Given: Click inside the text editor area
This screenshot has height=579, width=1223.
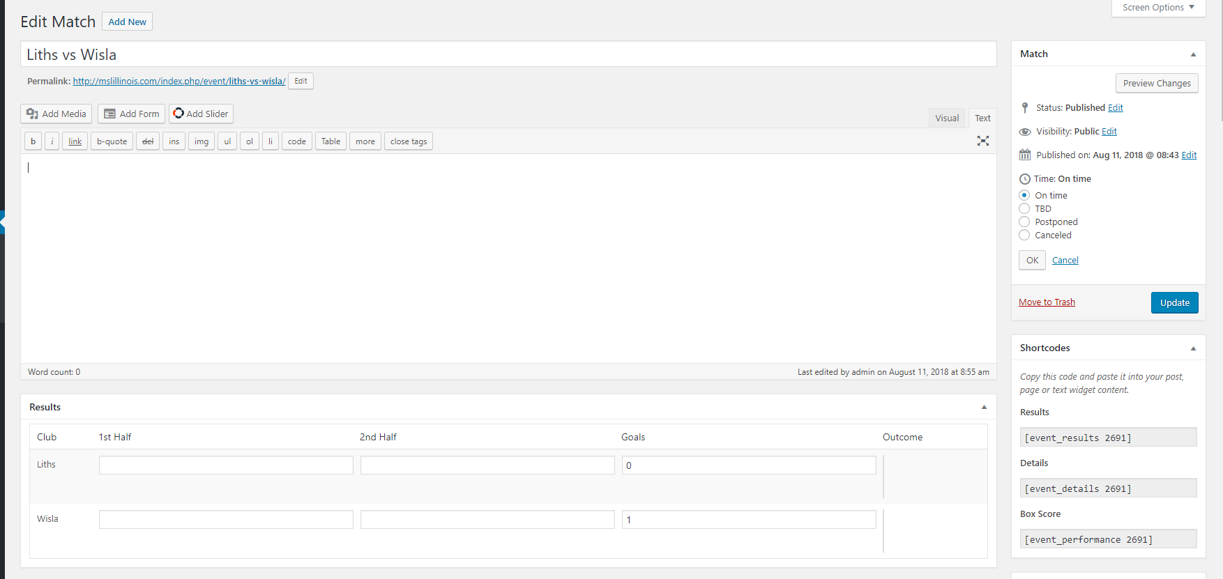Looking at the screenshot, I should click(508, 258).
